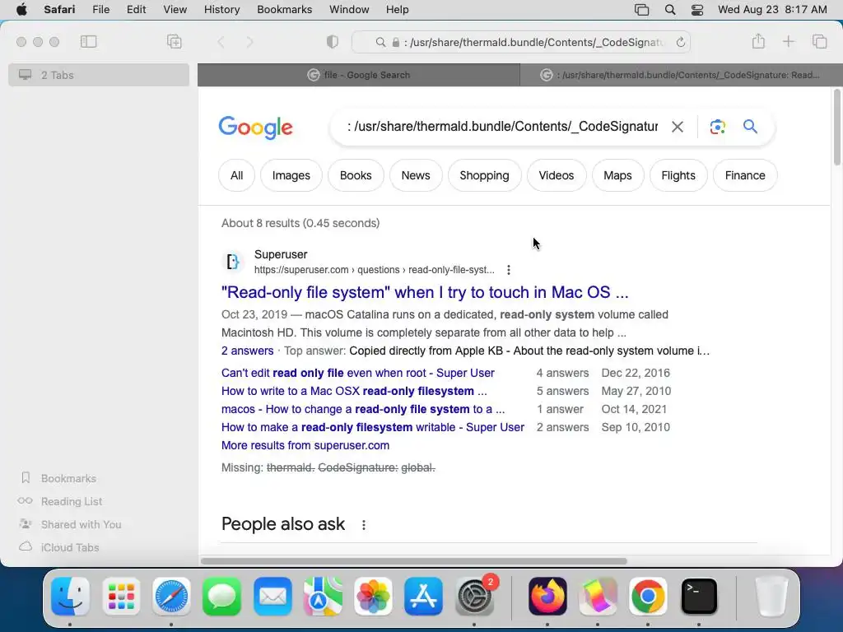Show tab overview icon

point(819,41)
